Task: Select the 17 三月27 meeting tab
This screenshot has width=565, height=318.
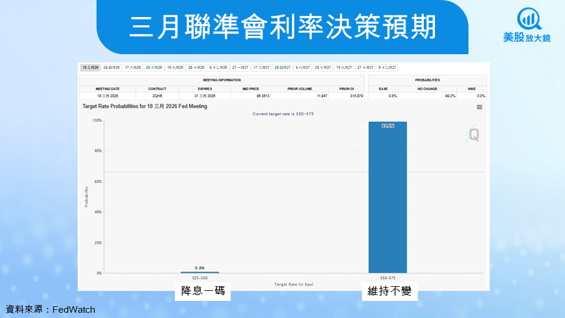Action: pos(261,68)
